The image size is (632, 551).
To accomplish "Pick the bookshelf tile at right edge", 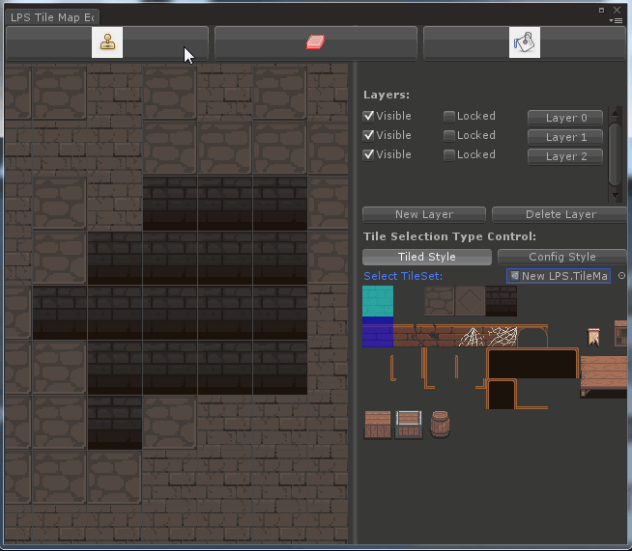I will [x=620, y=333].
